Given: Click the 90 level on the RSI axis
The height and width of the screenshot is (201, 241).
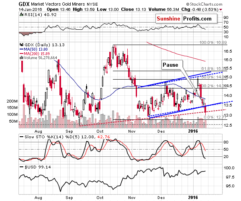Looking at the screenshot, I should 226,17.
